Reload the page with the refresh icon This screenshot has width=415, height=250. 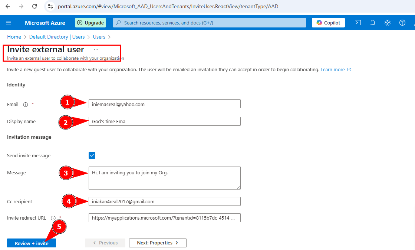click(x=34, y=6)
